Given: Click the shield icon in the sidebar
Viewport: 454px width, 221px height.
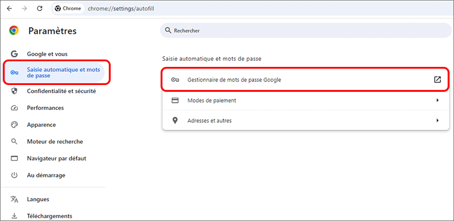Looking at the screenshot, I should click(x=14, y=91).
